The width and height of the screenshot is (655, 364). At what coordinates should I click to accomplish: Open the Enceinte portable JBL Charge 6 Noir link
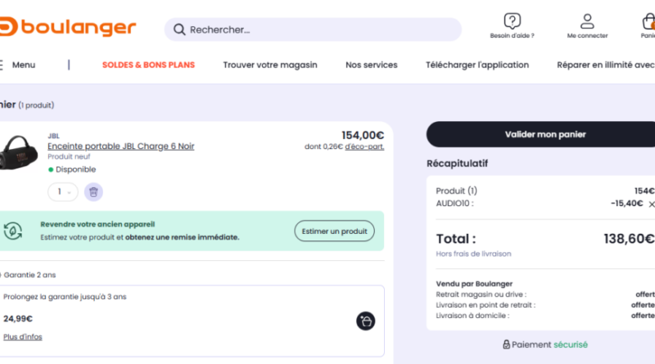click(120, 146)
